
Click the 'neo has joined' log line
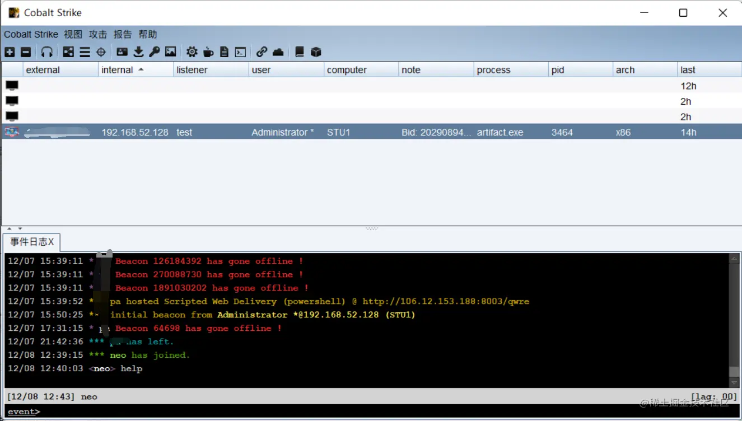[99, 355]
